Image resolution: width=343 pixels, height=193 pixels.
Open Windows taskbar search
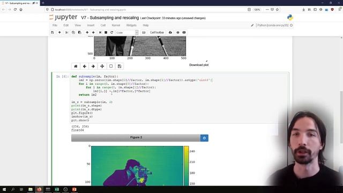pos(13,189)
